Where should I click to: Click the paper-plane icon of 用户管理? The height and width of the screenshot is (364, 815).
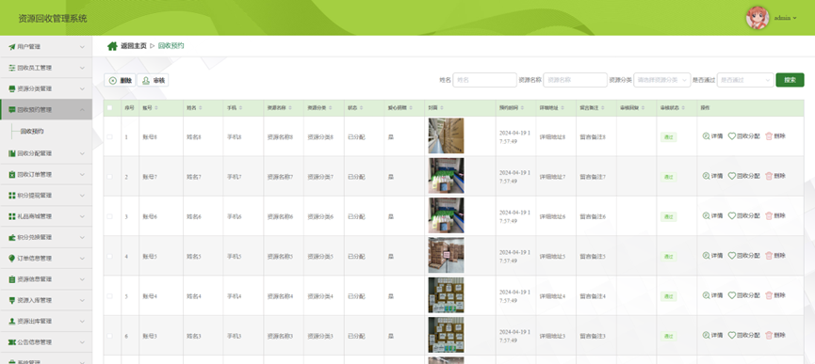click(x=12, y=47)
